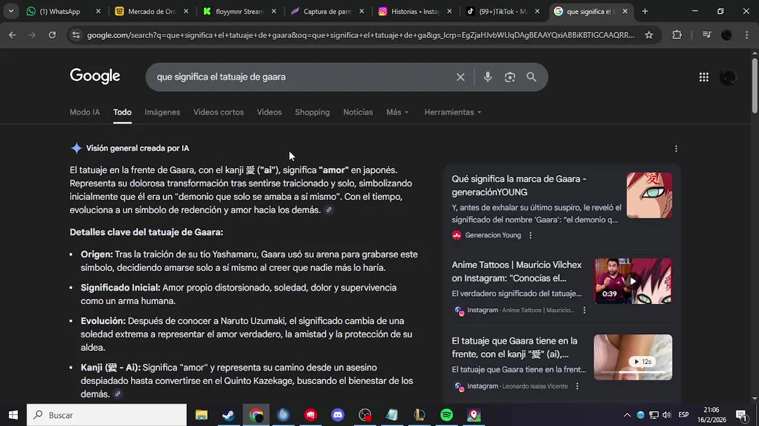The image size is (759, 426).
Task: Expand the Más search filter dropdown
Action: pos(397,112)
